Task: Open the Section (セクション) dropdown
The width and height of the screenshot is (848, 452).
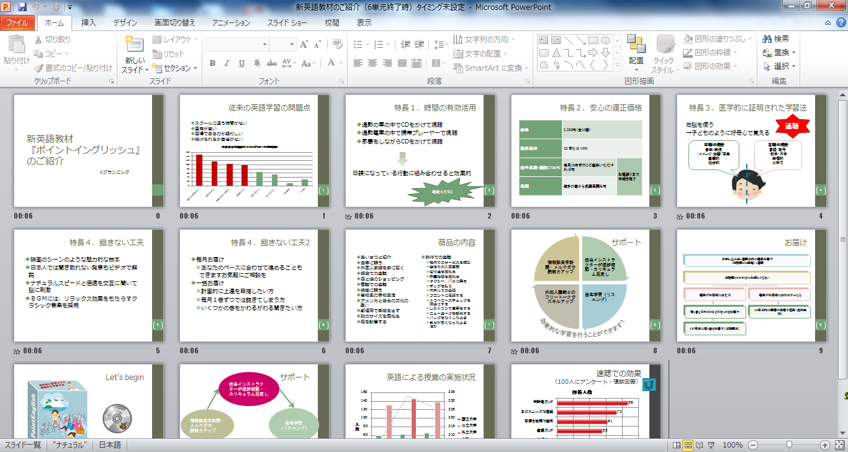Action: [175, 68]
